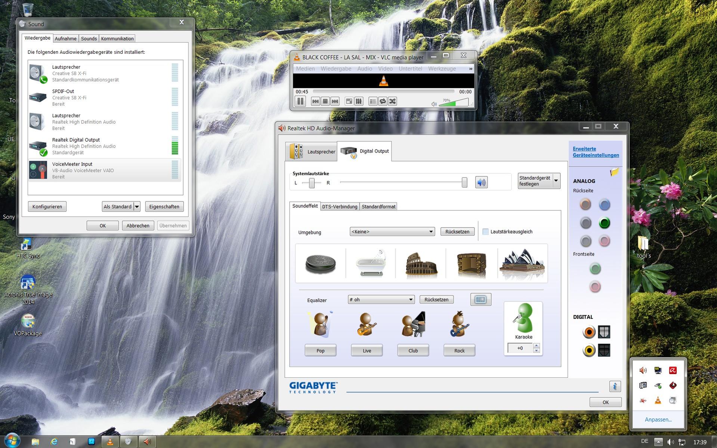
Task: Open the Standardformat tab
Action: click(378, 207)
